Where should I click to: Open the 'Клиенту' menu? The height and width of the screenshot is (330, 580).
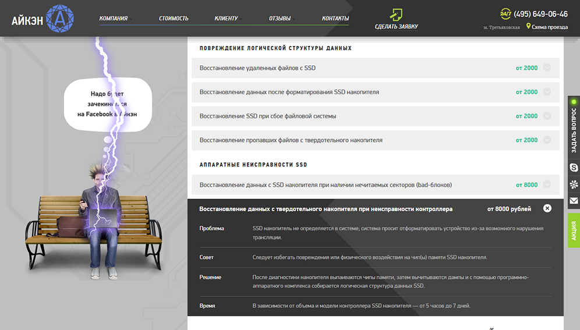(x=226, y=19)
